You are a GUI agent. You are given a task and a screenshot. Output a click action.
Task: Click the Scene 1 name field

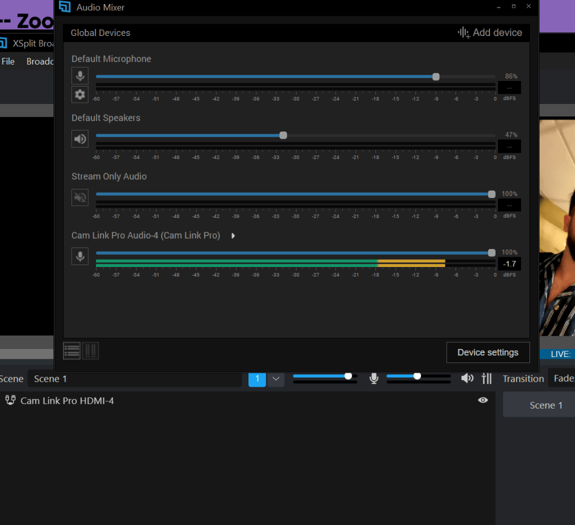[134, 379]
